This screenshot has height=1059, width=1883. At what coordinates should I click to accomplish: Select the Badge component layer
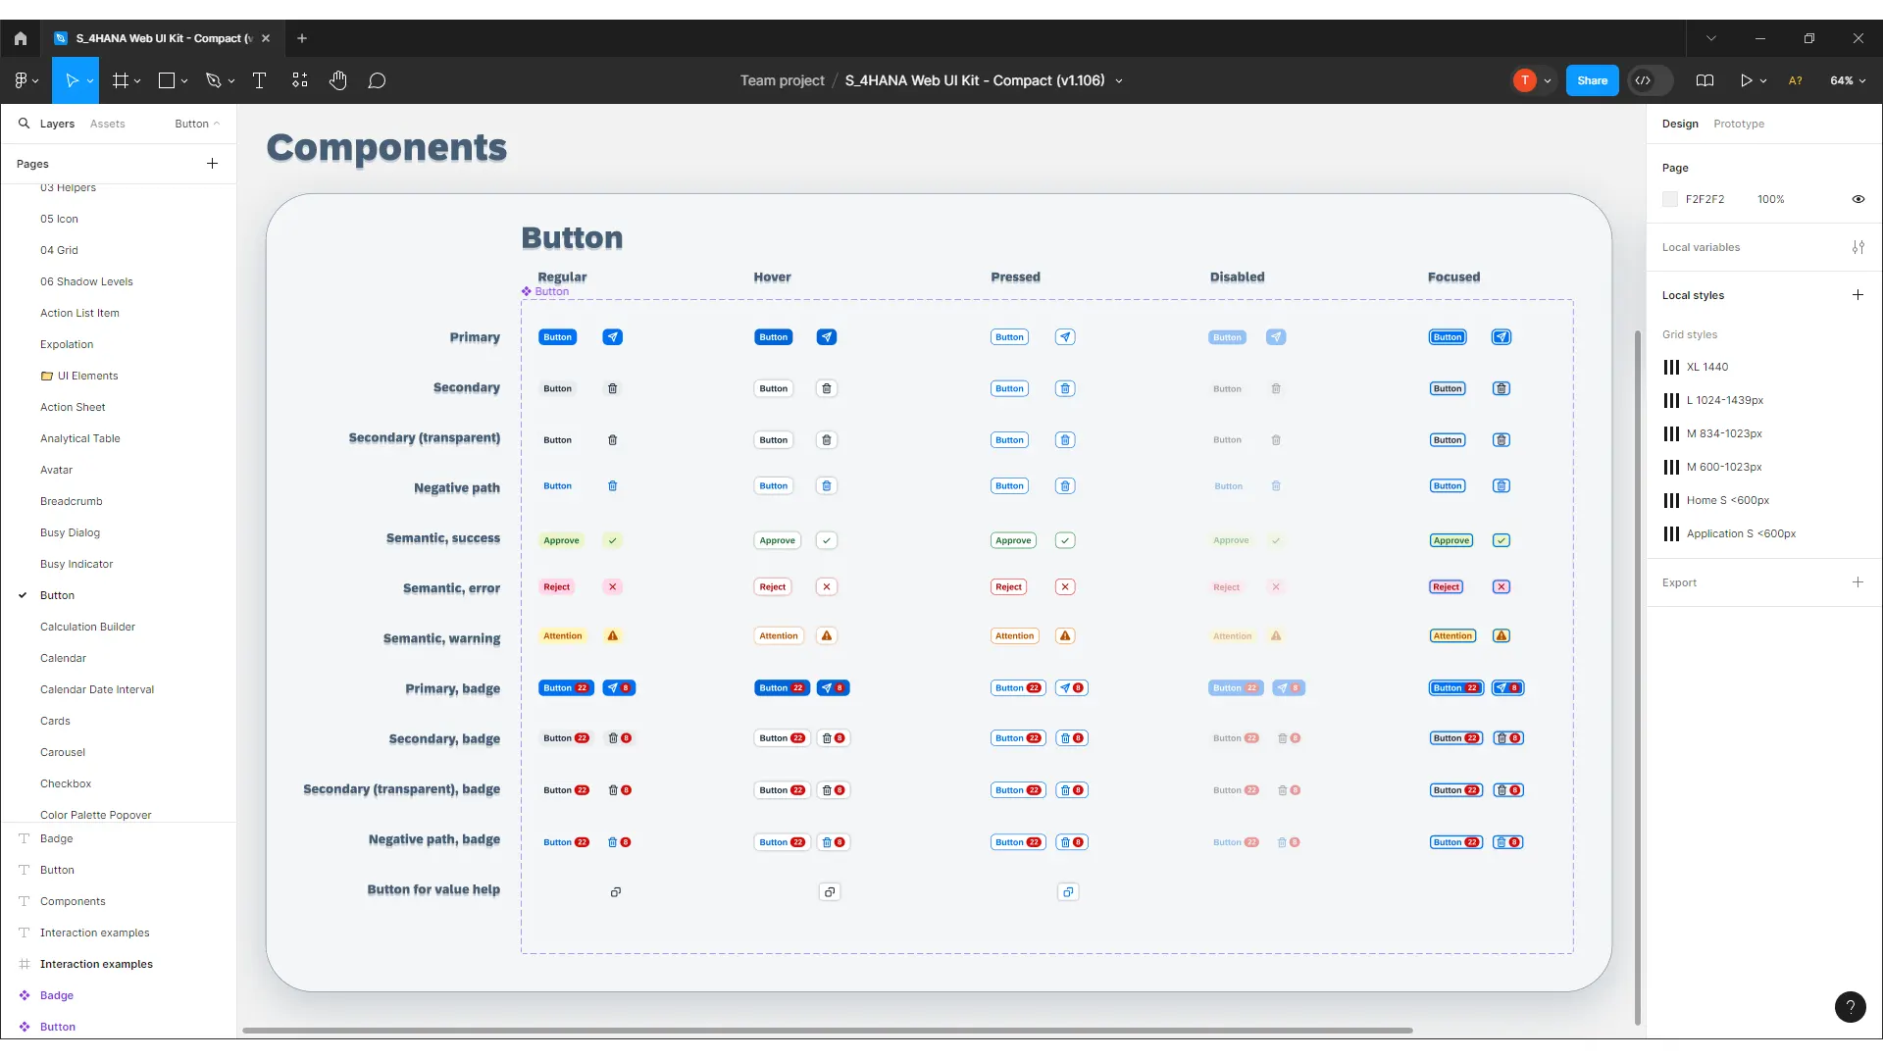click(x=57, y=995)
